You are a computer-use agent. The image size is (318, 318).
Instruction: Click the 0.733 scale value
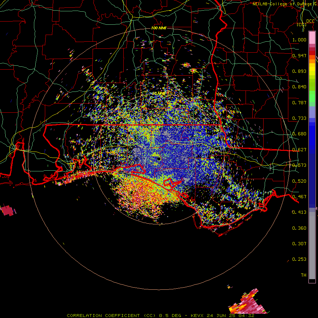point(299,118)
